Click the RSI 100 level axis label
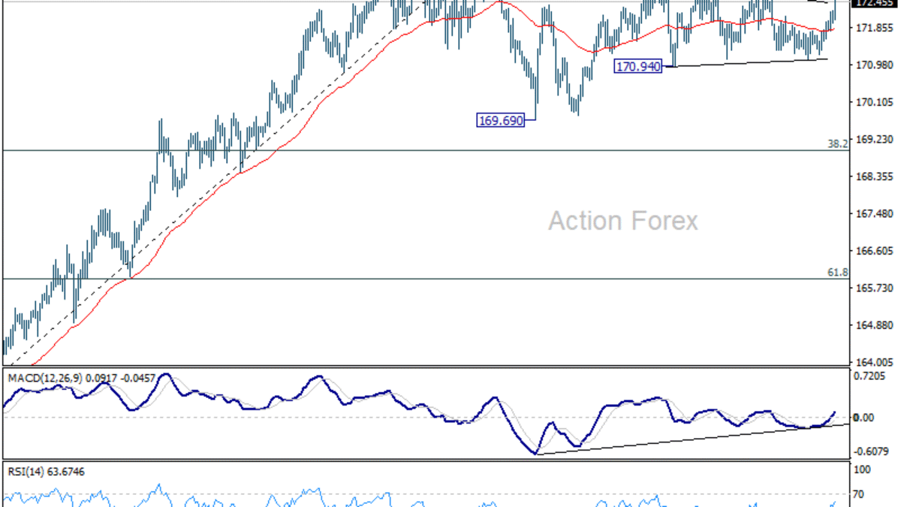The height and width of the screenshot is (507, 901). (863, 470)
